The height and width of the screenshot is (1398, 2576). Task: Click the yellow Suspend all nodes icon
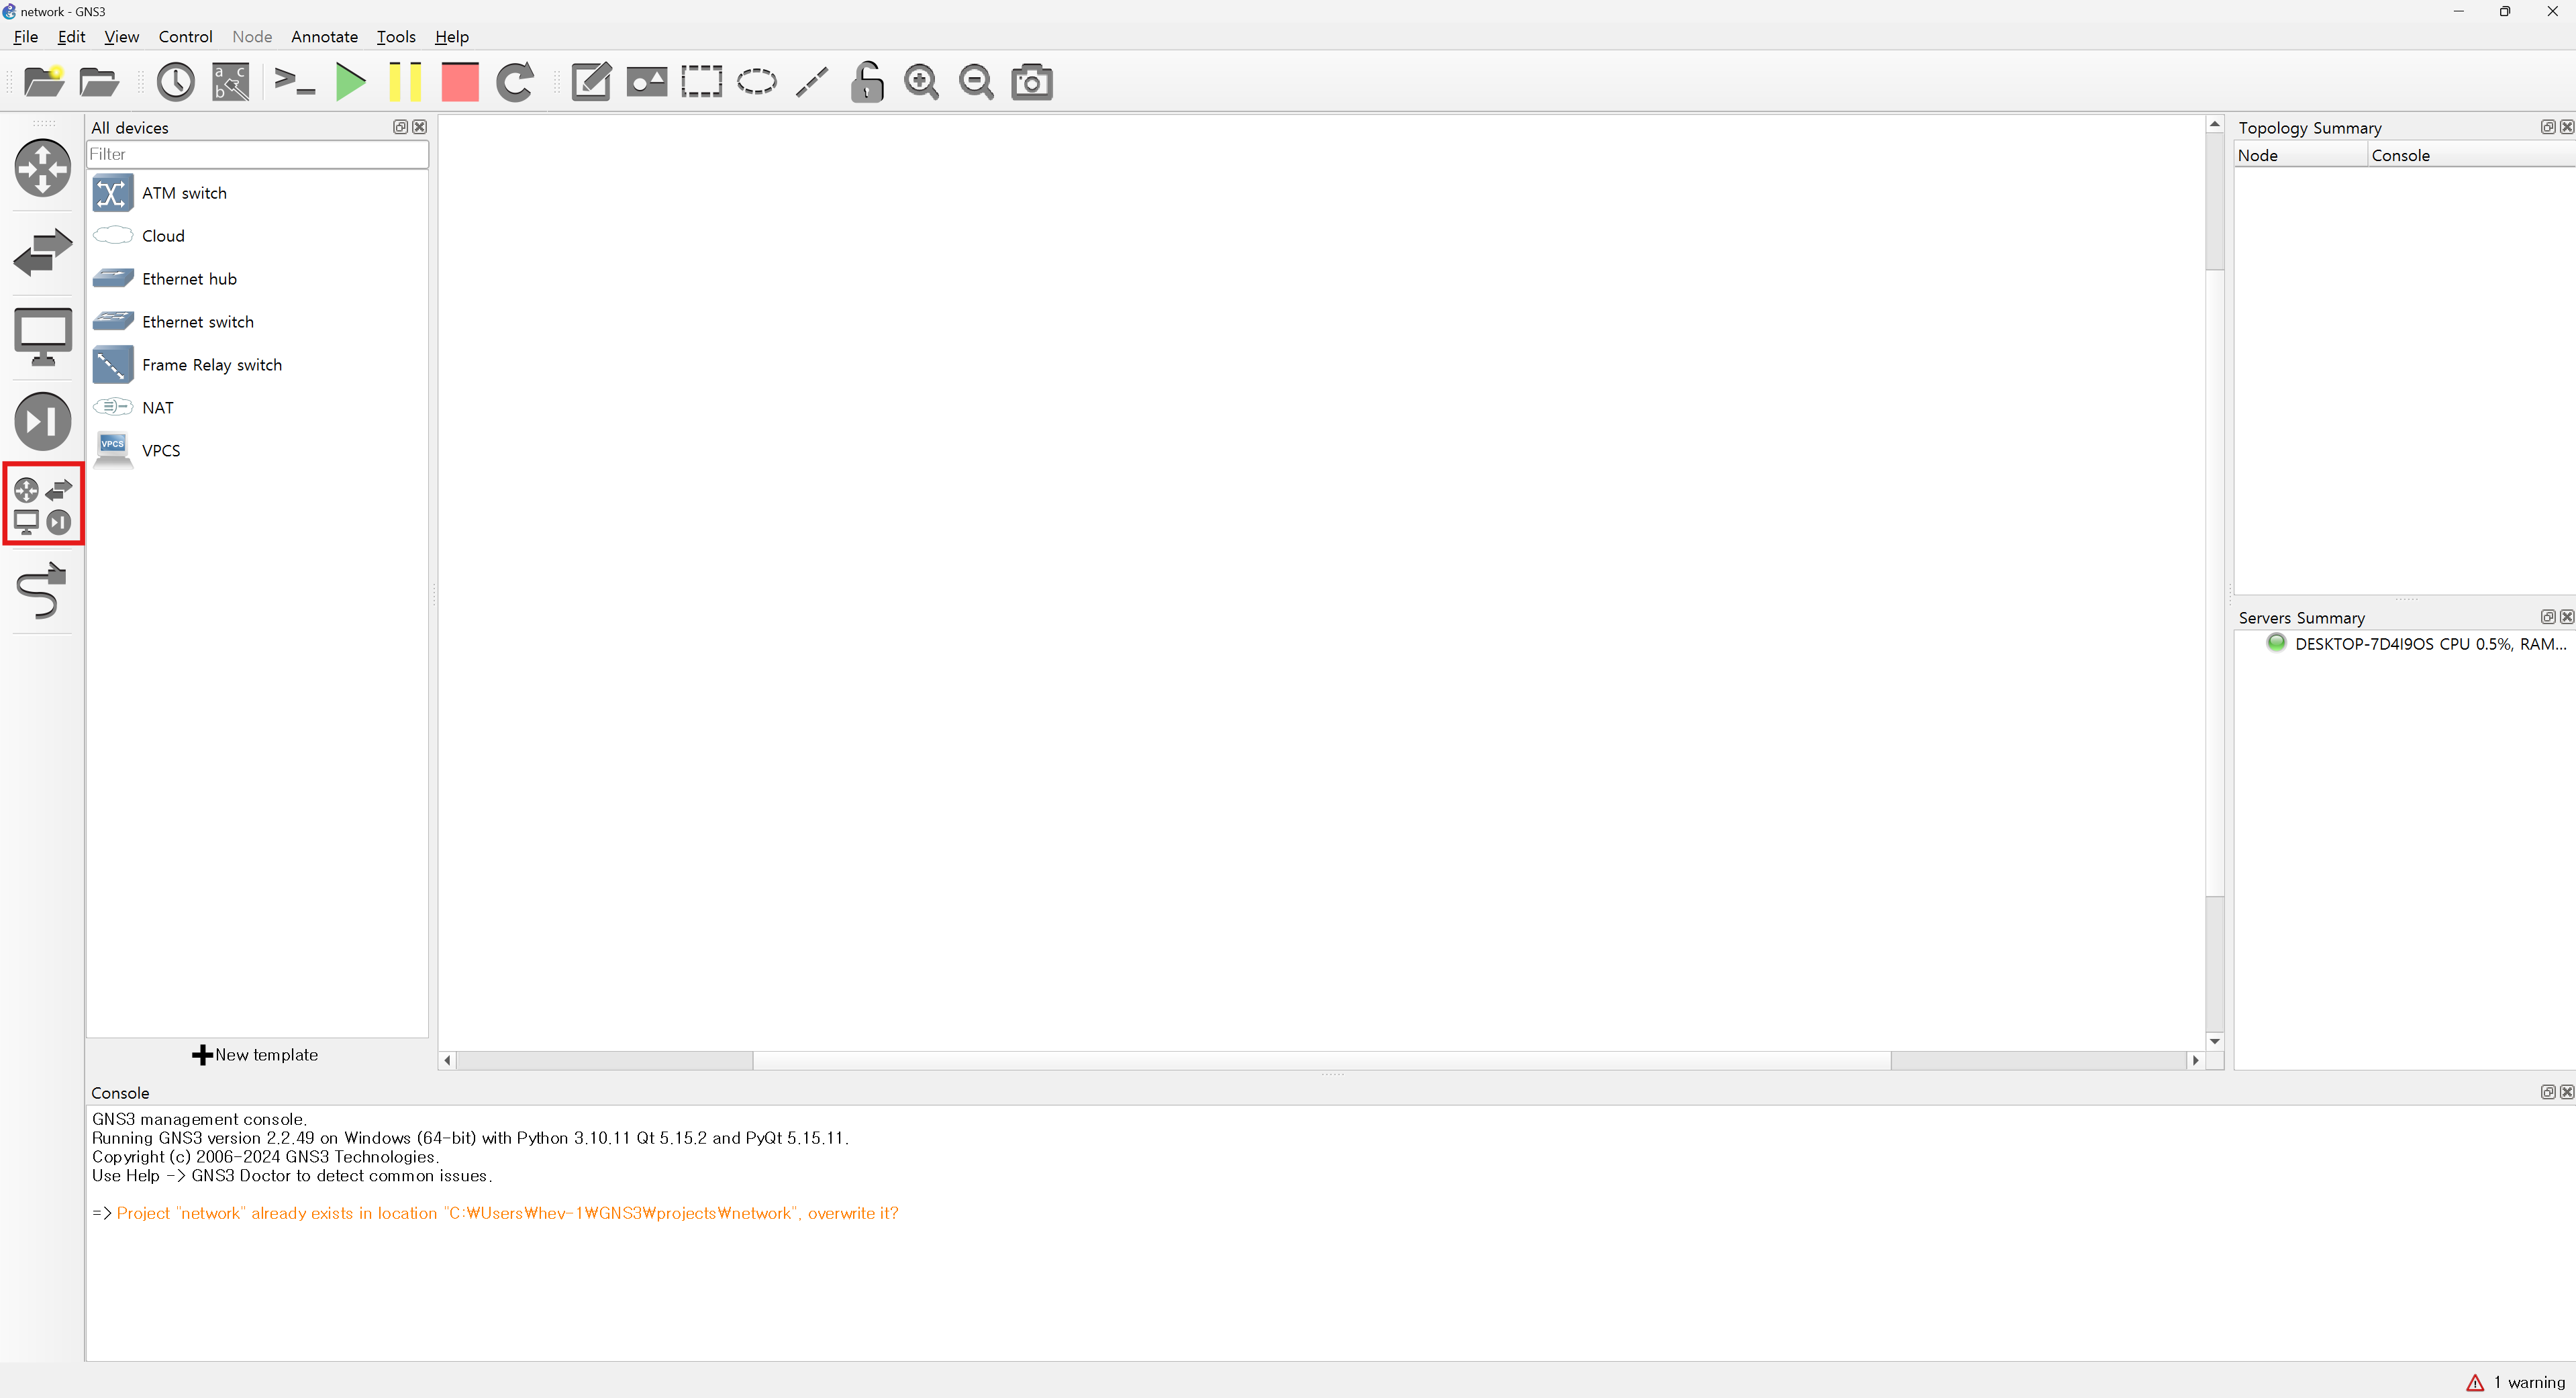405,82
